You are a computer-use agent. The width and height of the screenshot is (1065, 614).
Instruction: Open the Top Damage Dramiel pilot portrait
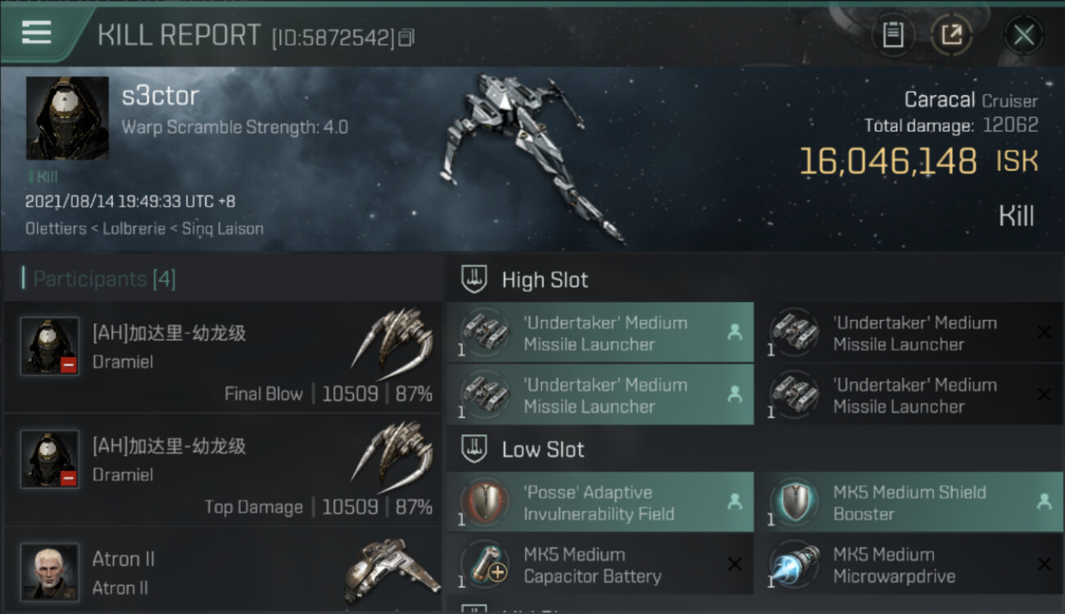50,459
